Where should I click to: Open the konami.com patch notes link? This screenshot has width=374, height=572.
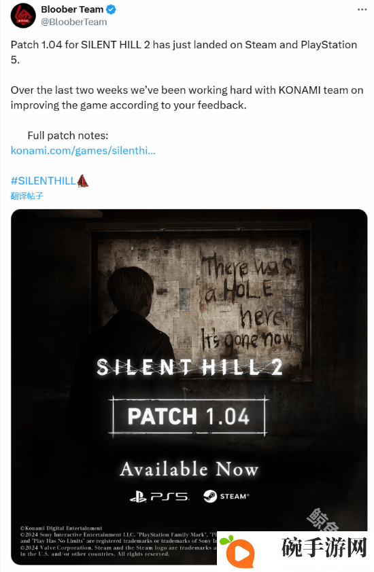point(83,150)
